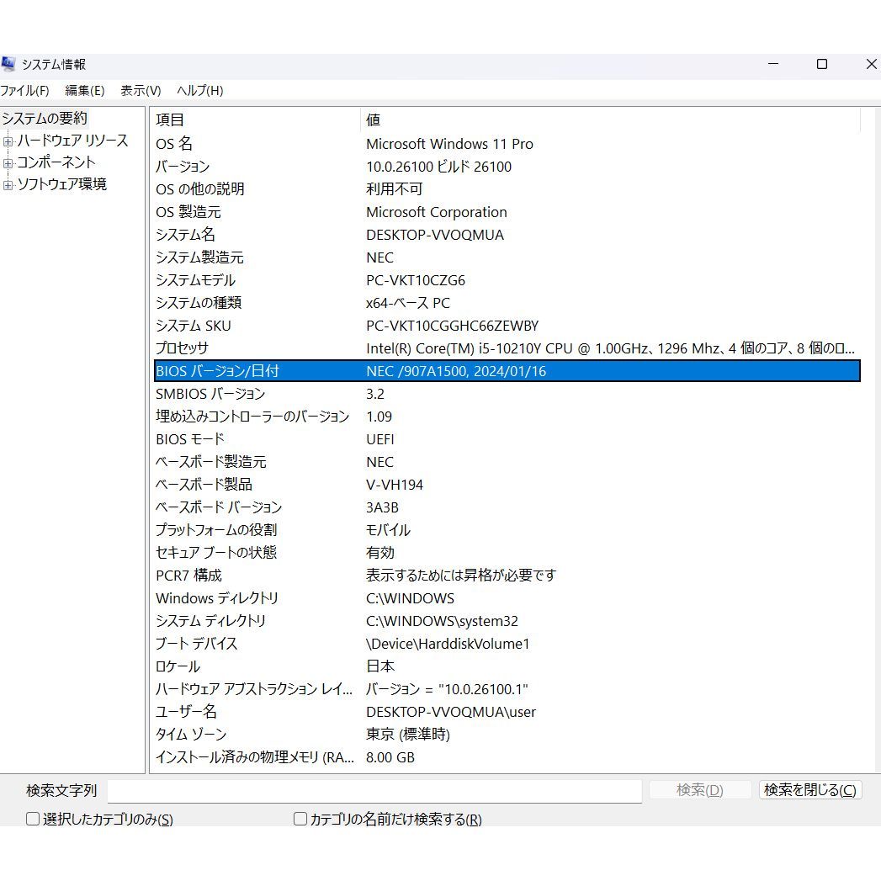Click into the 検索文字列 search field

tap(374, 790)
